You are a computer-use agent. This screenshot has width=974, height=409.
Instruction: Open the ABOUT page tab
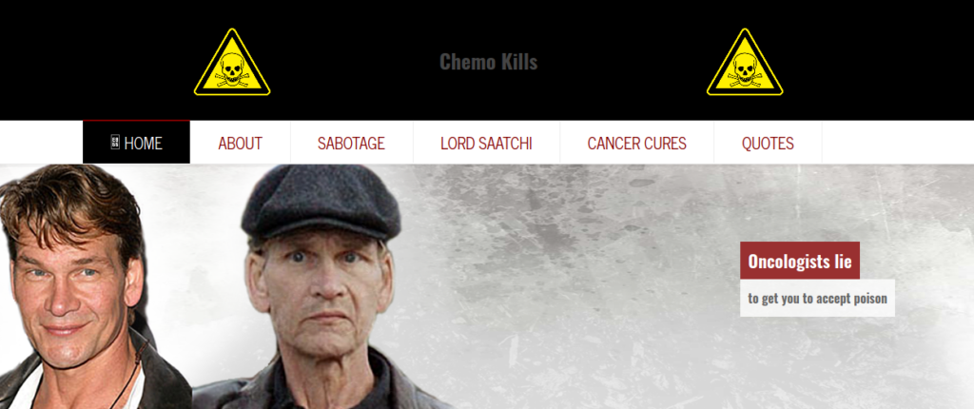click(240, 143)
